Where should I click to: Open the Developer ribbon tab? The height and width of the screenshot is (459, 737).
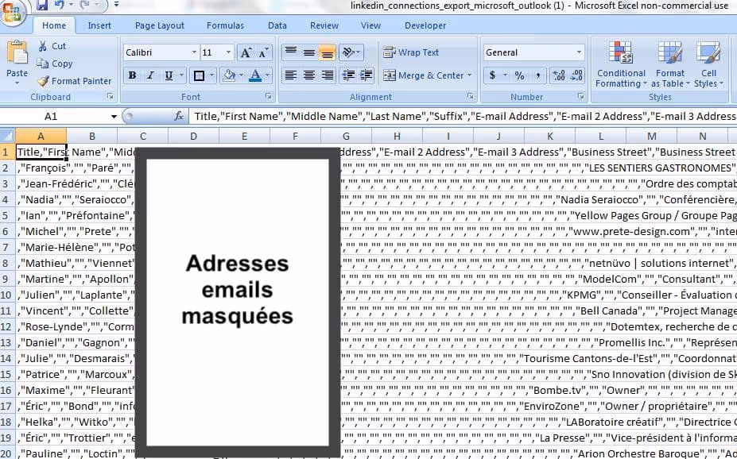pos(425,25)
